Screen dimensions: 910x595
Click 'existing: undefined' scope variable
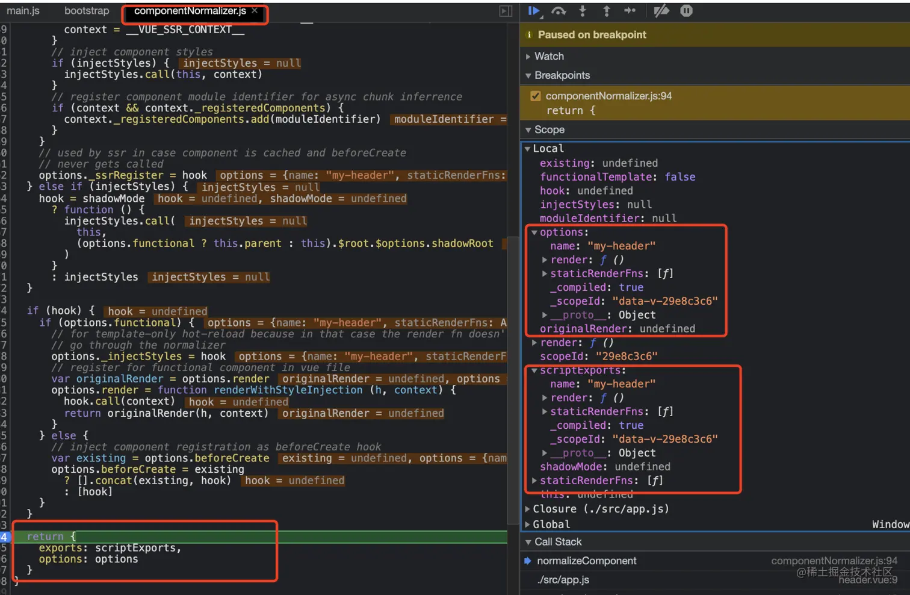pos(599,163)
